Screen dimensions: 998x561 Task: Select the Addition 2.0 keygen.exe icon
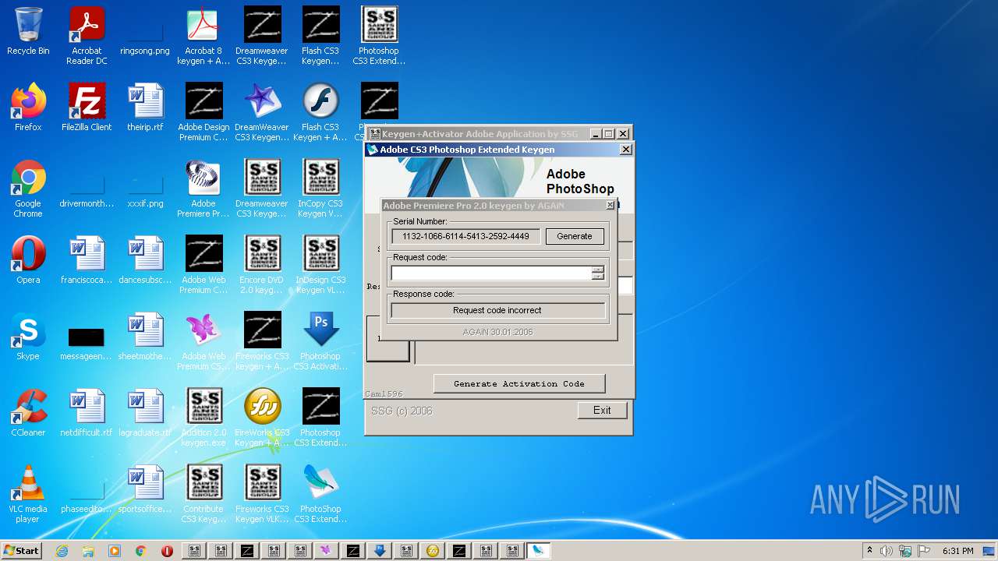[203, 418]
